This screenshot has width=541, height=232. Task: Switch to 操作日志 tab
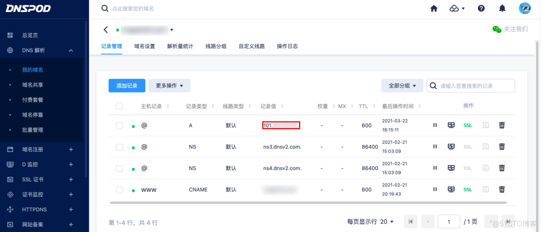point(288,46)
